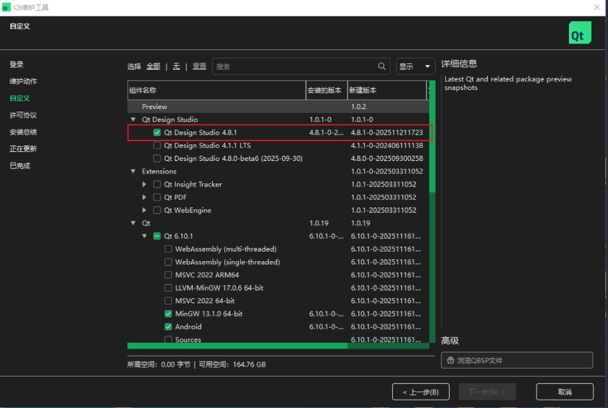Select 自定义 step in sidebar

pyautogui.click(x=20, y=98)
